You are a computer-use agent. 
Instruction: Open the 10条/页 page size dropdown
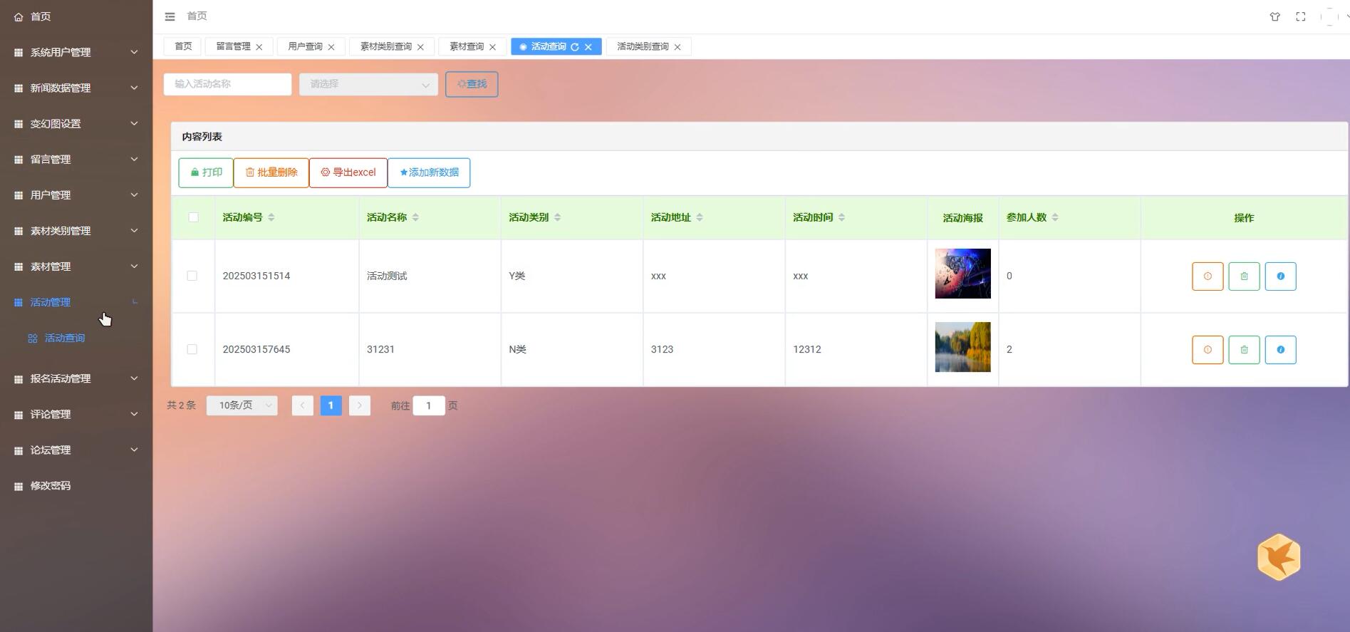point(242,405)
